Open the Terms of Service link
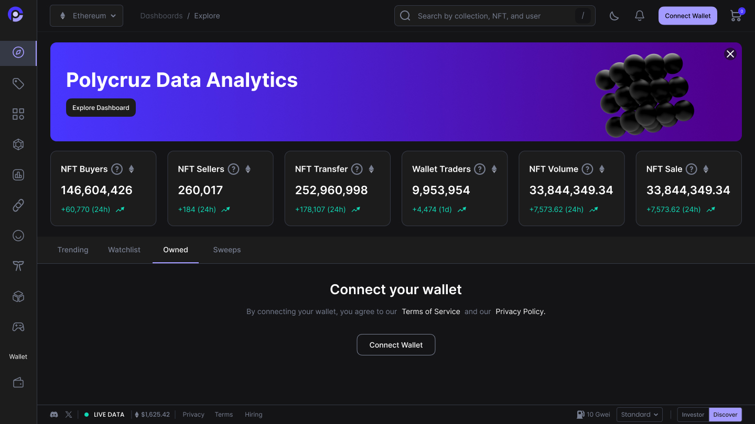Image resolution: width=755 pixels, height=424 pixels. pos(431,311)
